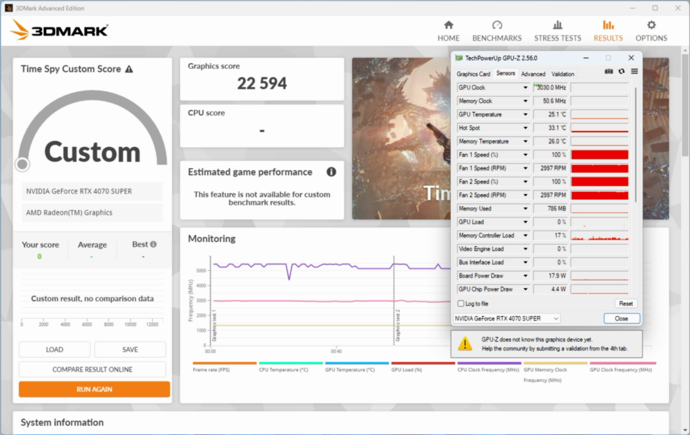This screenshot has height=435, width=690.
Task: Click the Estimated game performance info icon
Action: tap(331, 172)
